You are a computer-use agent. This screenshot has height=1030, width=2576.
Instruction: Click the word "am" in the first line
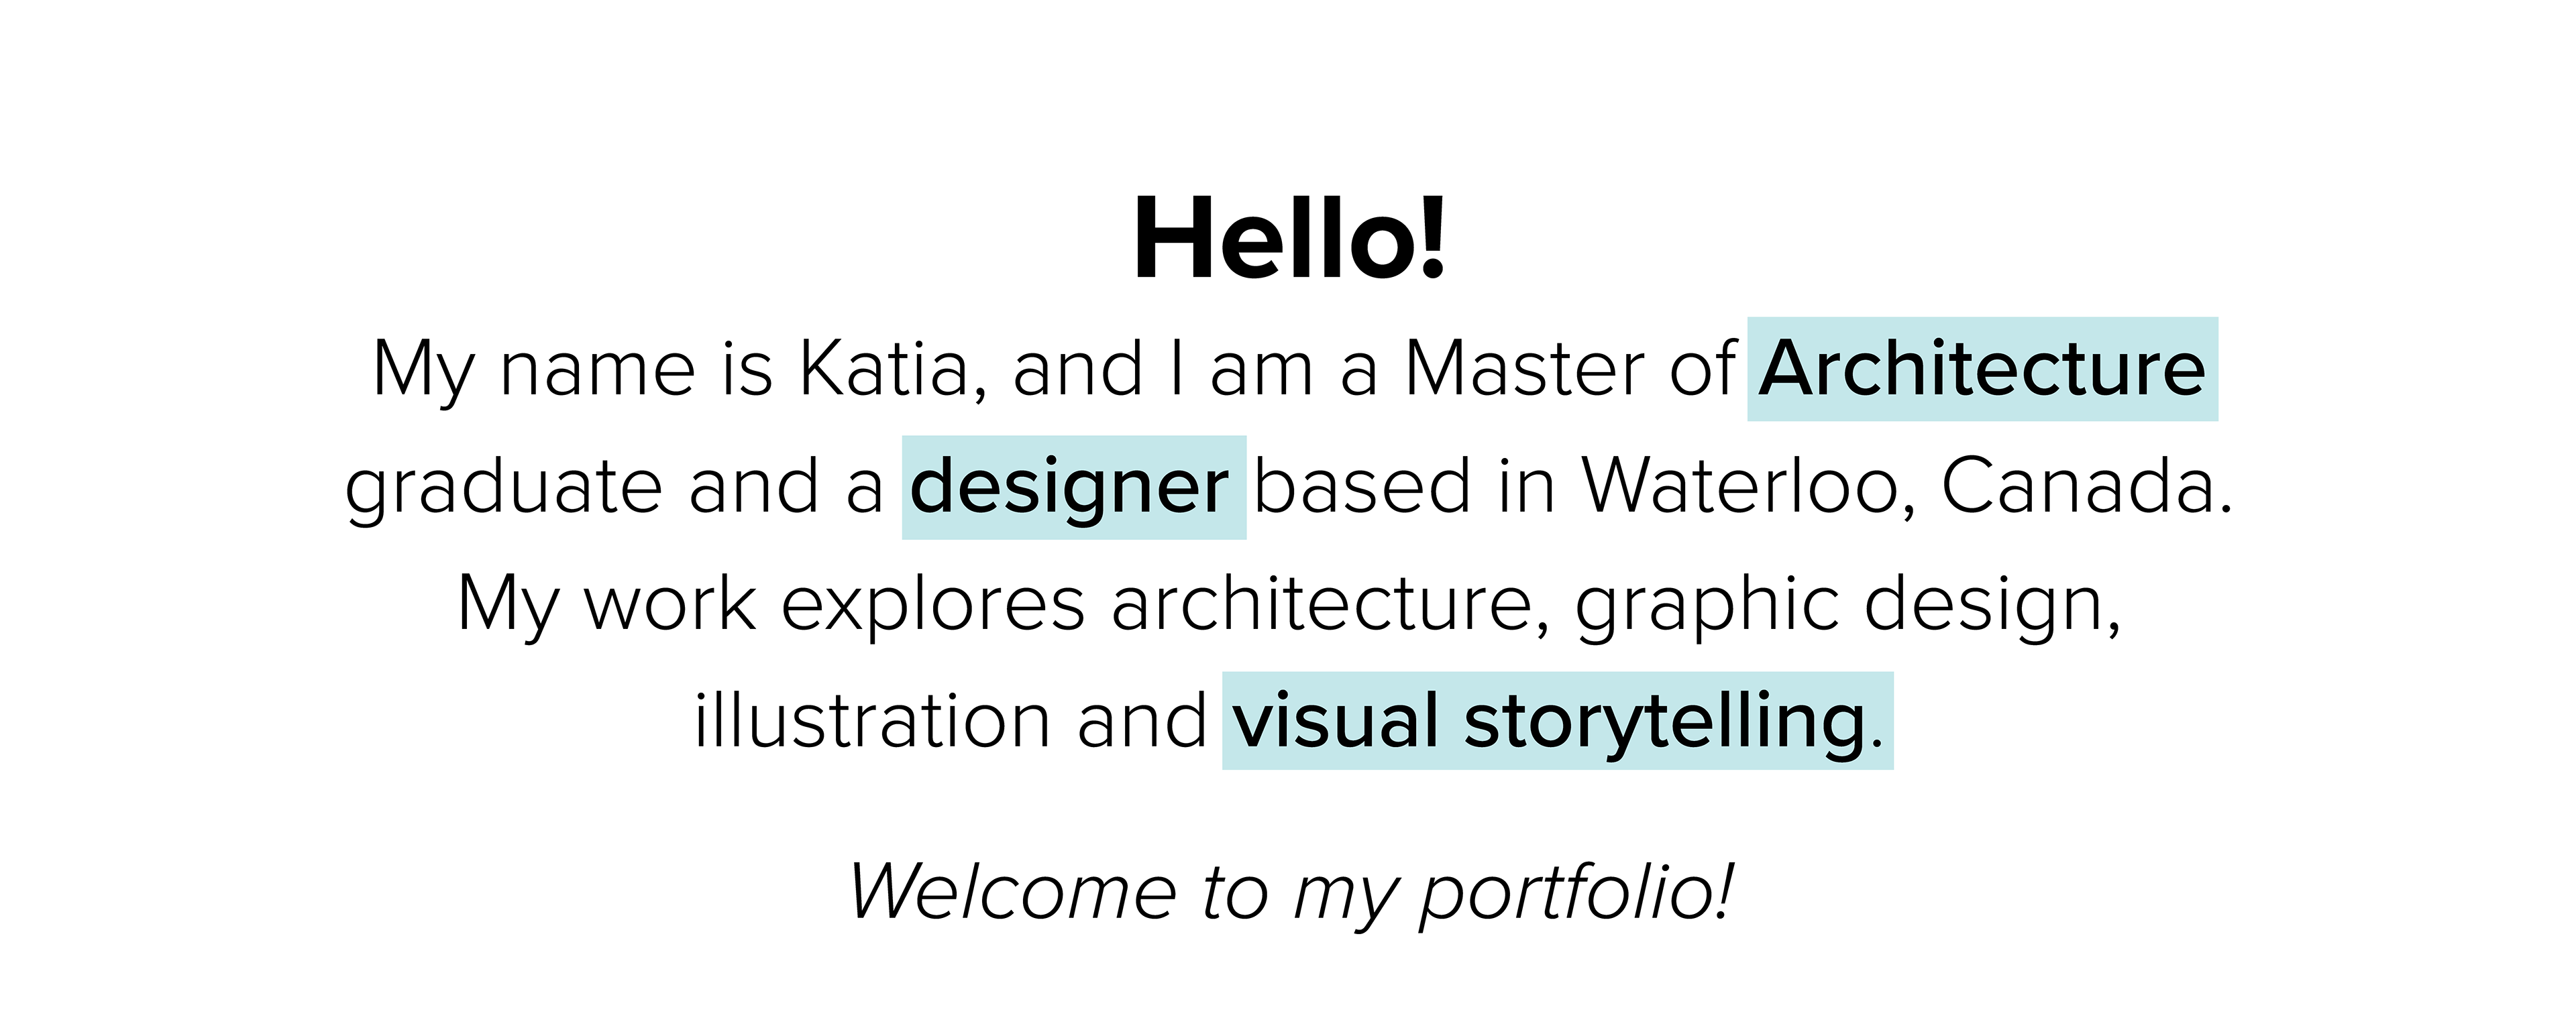click(1261, 369)
